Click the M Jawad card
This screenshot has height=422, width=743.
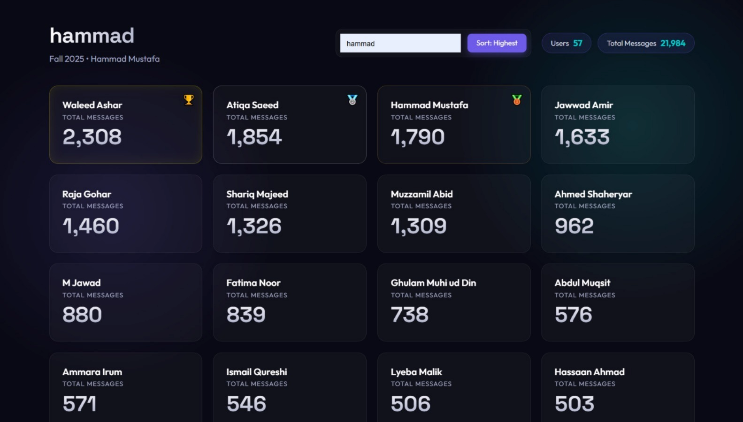coord(125,302)
